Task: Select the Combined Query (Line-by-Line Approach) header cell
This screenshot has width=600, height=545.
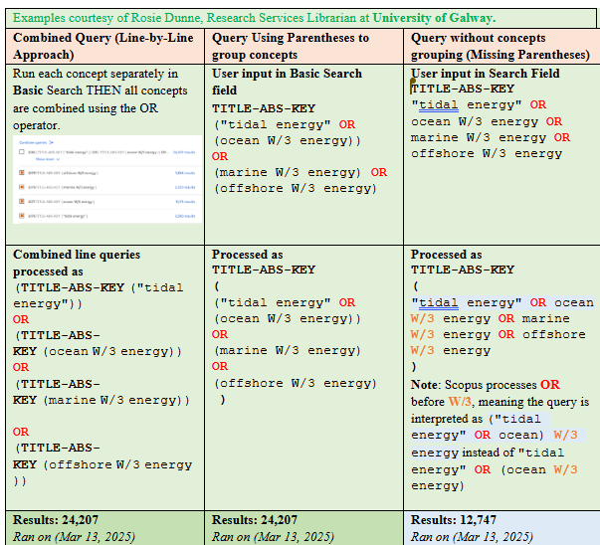Action: 106,46
